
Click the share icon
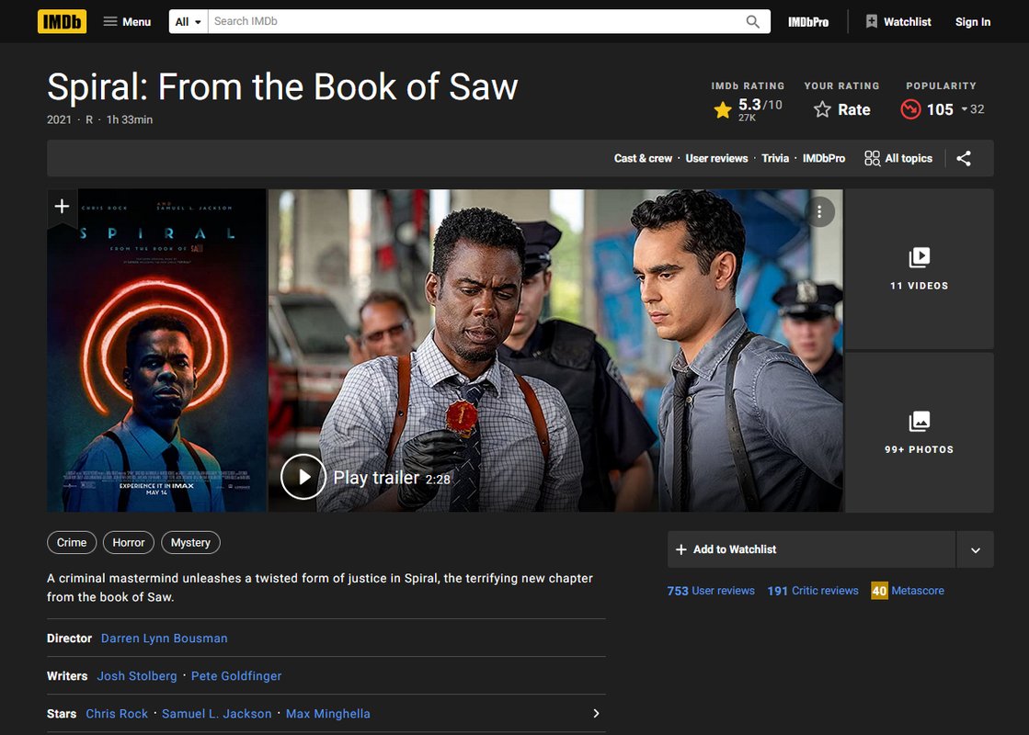[x=964, y=158]
